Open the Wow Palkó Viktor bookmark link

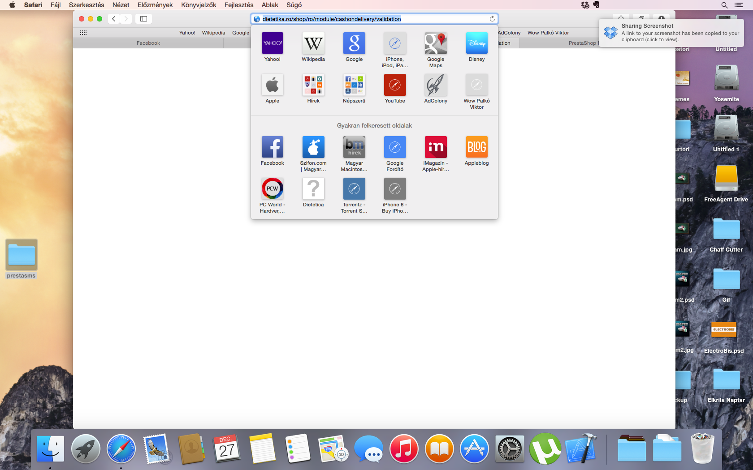pyautogui.click(x=548, y=33)
